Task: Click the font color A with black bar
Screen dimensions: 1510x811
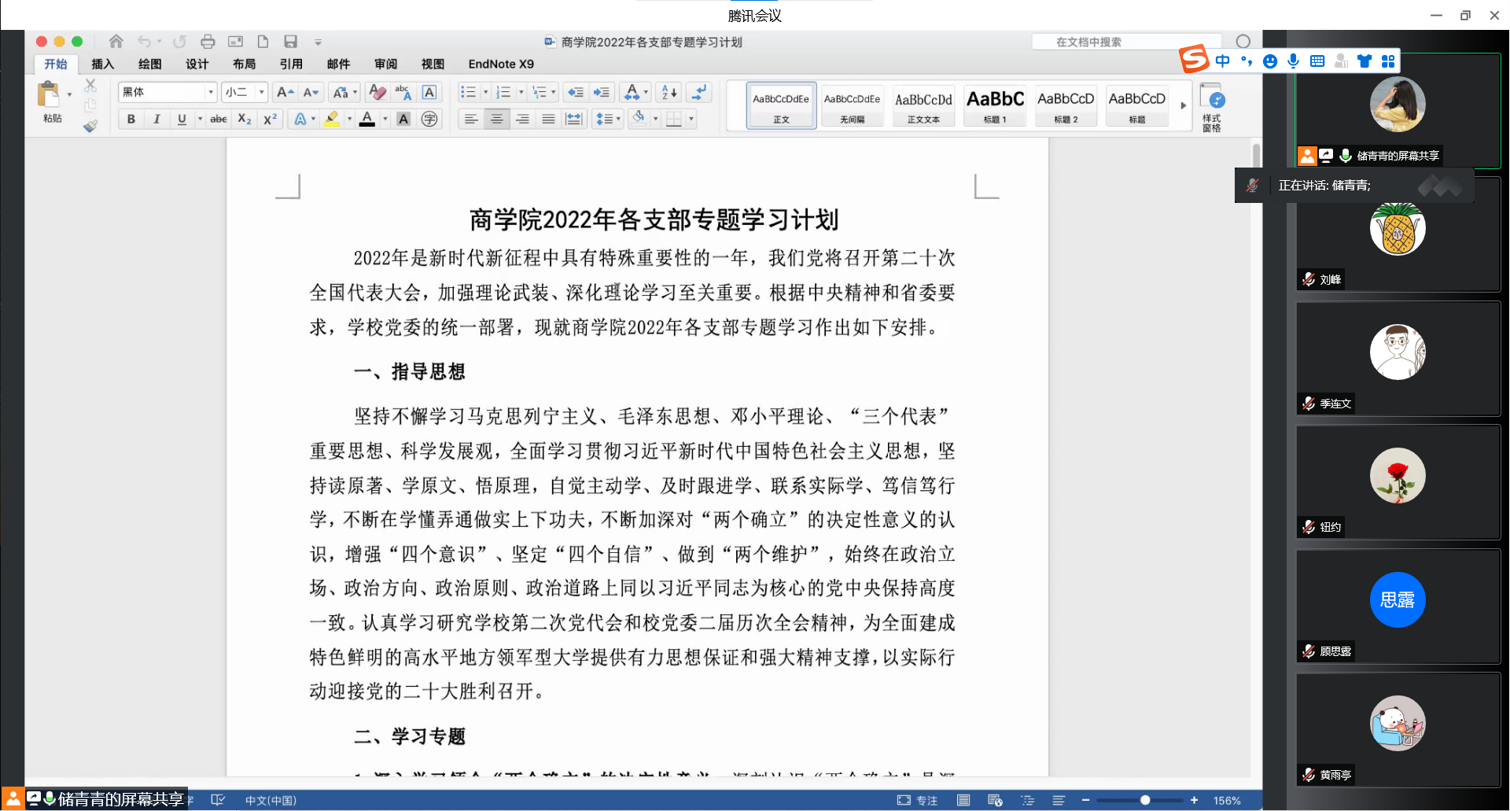Action: pyautogui.click(x=367, y=119)
